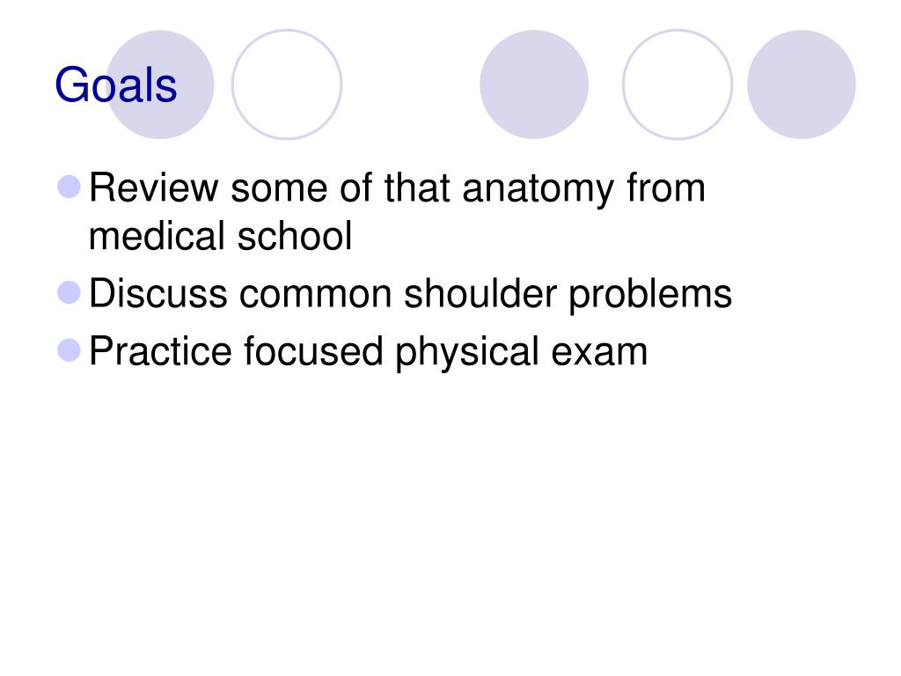The height and width of the screenshot is (676, 901).
Task: Click the word "Discuss"
Action: (x=158, y=294)
